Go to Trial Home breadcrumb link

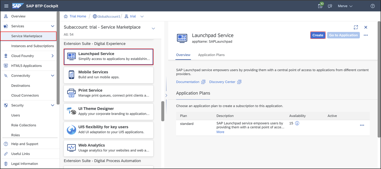point(78,16)
